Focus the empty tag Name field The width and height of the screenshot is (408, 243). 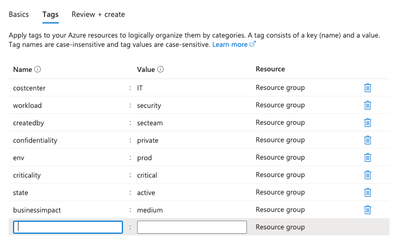tap(68, 227)
